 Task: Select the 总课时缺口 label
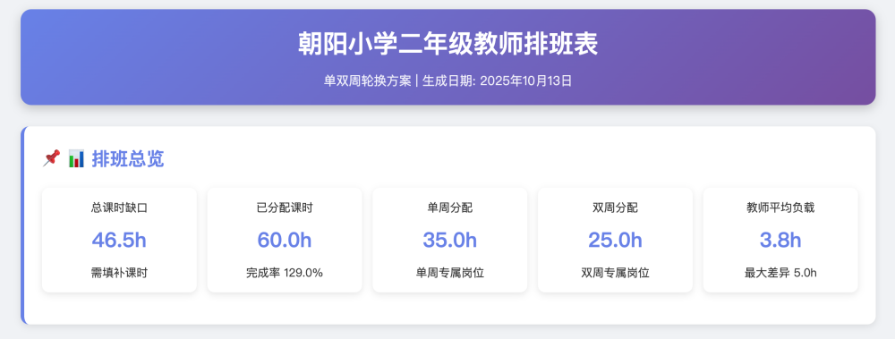coord(119,208)
